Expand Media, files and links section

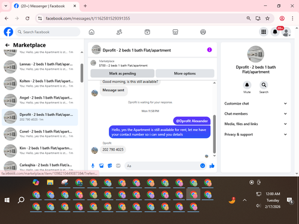[x=256, y=124]
